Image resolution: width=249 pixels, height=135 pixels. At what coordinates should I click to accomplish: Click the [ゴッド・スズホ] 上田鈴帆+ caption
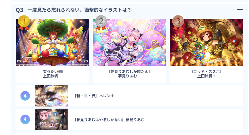(206, 74)
